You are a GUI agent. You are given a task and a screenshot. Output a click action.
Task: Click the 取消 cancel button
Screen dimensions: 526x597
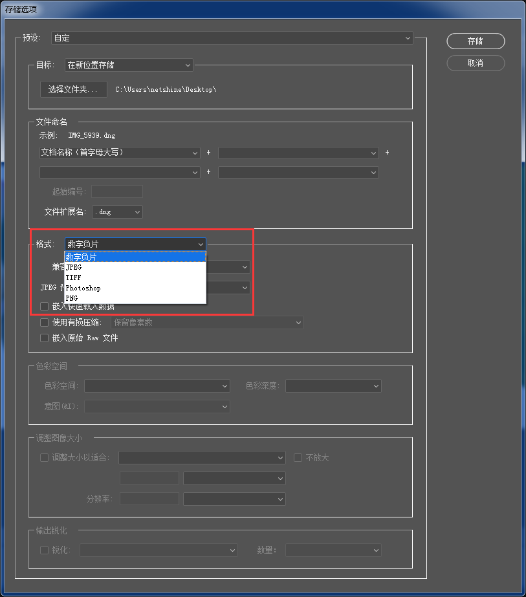pos(476,63)
